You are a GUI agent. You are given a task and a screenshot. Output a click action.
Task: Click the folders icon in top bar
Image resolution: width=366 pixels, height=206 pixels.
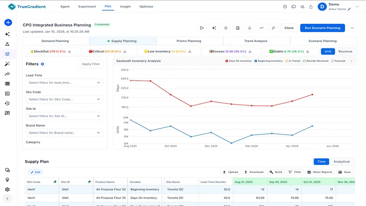pyautogui.click(x=294, y=6)
